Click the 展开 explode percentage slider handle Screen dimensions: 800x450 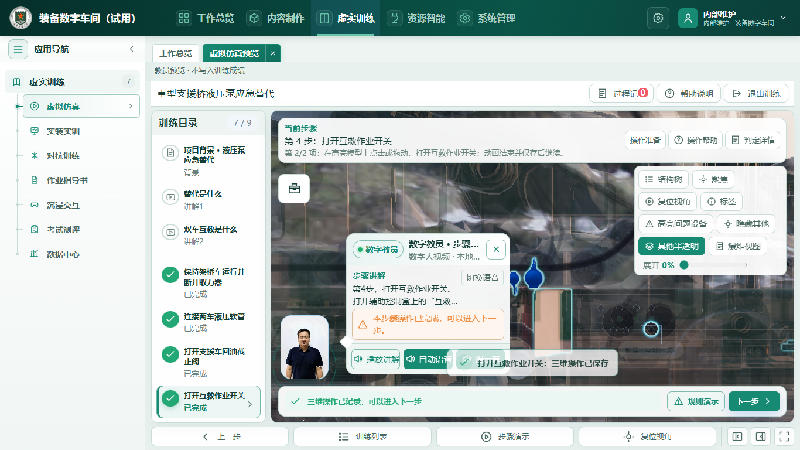[683, 265]
